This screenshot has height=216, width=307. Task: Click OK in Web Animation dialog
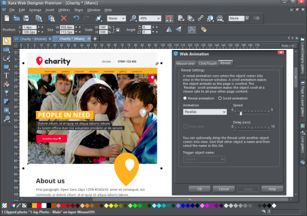coord(200,189)
